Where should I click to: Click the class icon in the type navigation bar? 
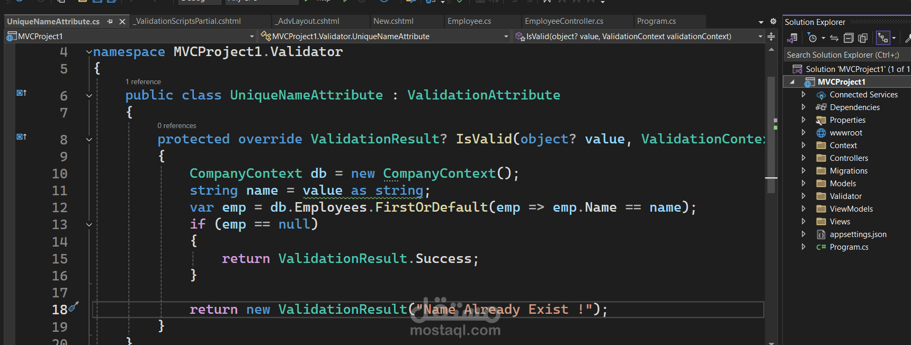(x=266, y=36)
